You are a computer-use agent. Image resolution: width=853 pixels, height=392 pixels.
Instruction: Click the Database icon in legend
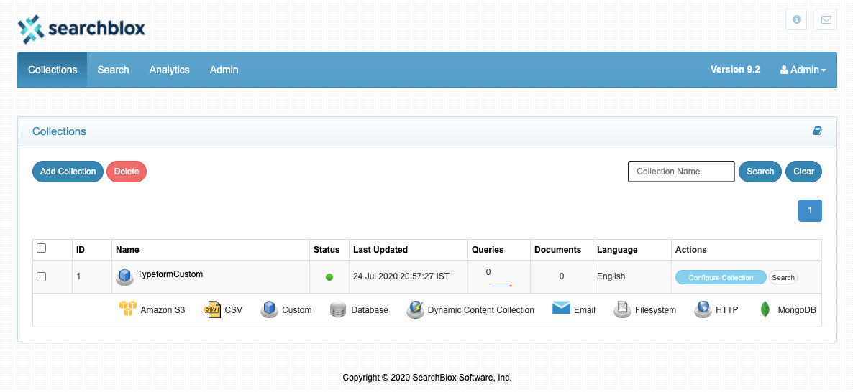tap(338, 310)
